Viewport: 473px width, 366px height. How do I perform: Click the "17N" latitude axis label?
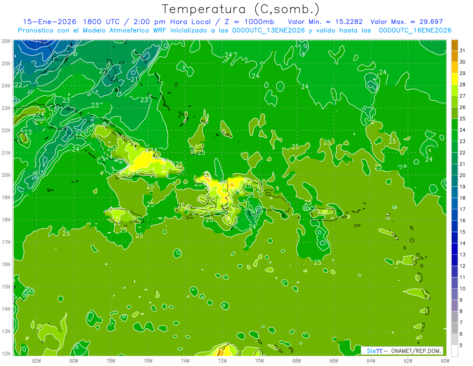pos(6,242)
